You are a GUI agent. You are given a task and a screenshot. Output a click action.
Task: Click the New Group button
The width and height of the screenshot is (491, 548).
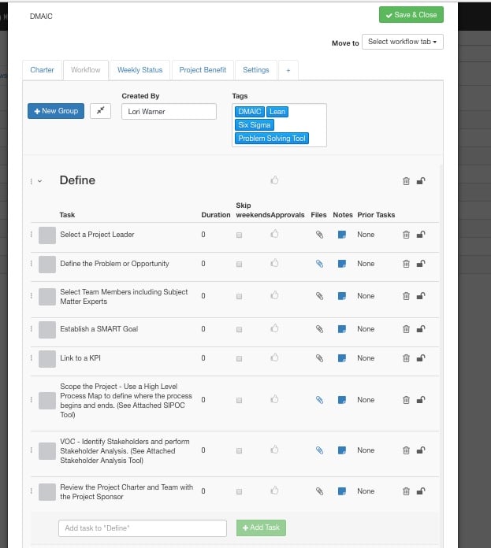[56, 111]
